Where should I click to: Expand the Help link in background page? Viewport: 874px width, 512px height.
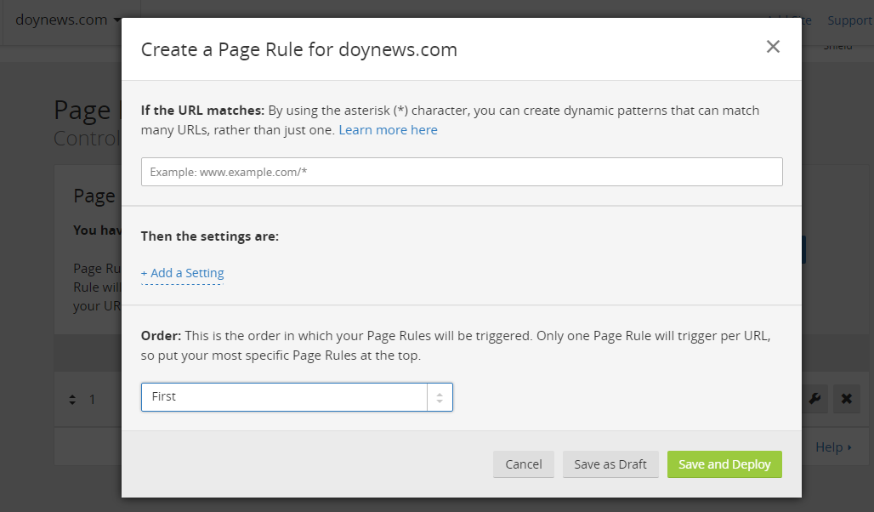point(833,447)
